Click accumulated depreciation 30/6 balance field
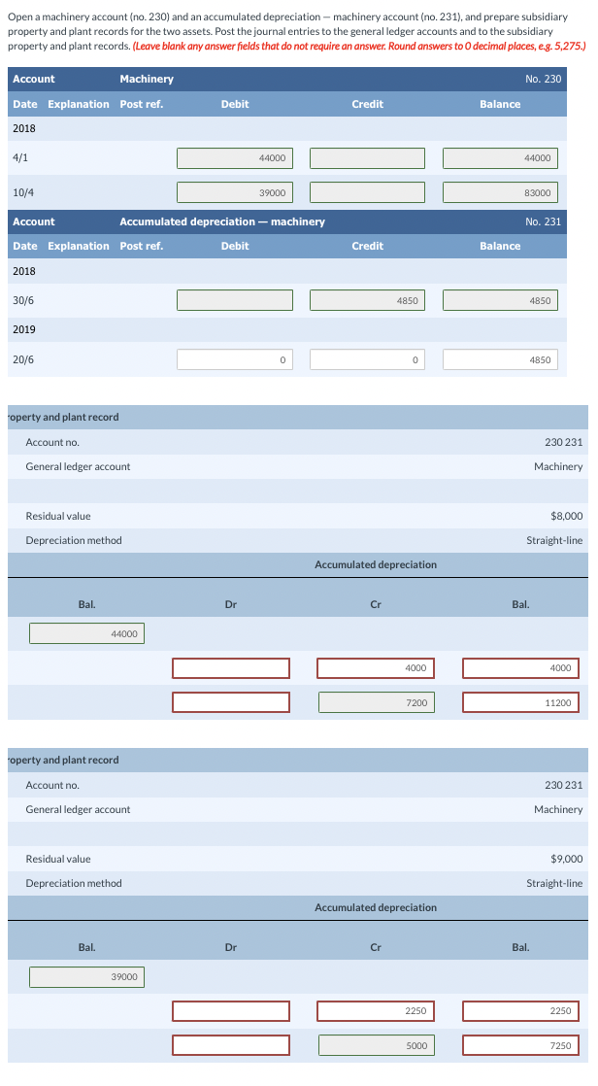The image size is (598, 1086). tap(500, 300)
